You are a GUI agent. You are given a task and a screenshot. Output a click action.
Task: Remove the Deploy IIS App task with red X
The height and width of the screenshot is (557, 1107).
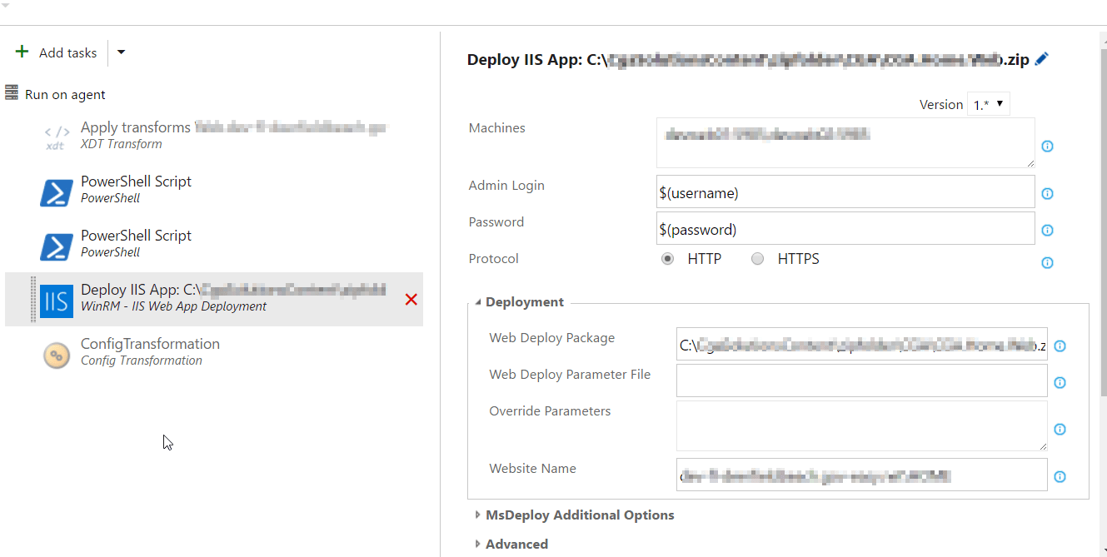(x=411, y=300)
